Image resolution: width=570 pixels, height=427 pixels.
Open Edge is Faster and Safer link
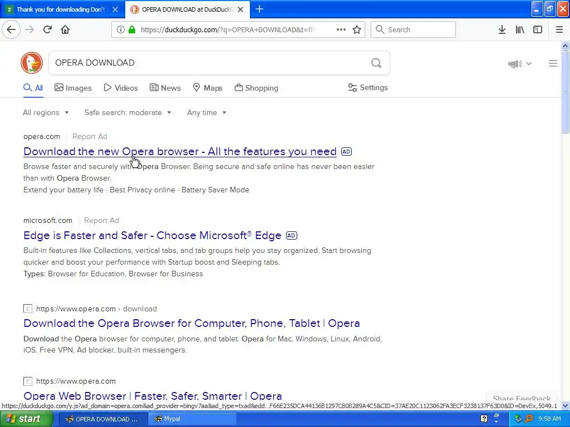coord(153,235)
